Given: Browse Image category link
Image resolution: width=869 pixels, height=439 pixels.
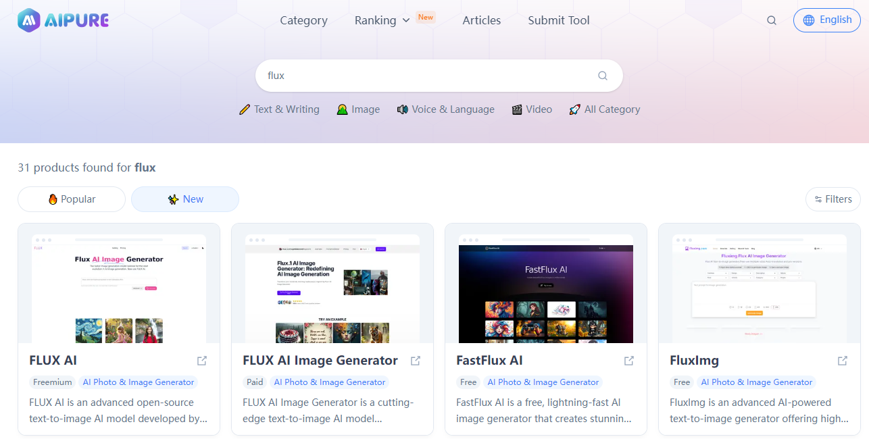Looking at the screenshot, I should pyautogui.click(x=358, y=109).
